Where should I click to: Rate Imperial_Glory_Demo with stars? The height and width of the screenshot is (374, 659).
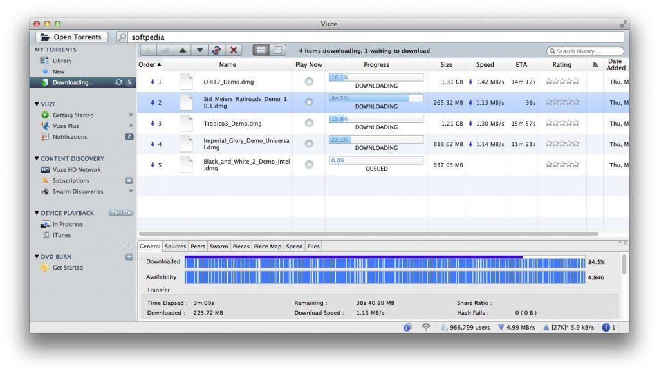point(562,144)
